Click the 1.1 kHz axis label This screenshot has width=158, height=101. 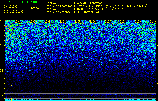(2, 33)
